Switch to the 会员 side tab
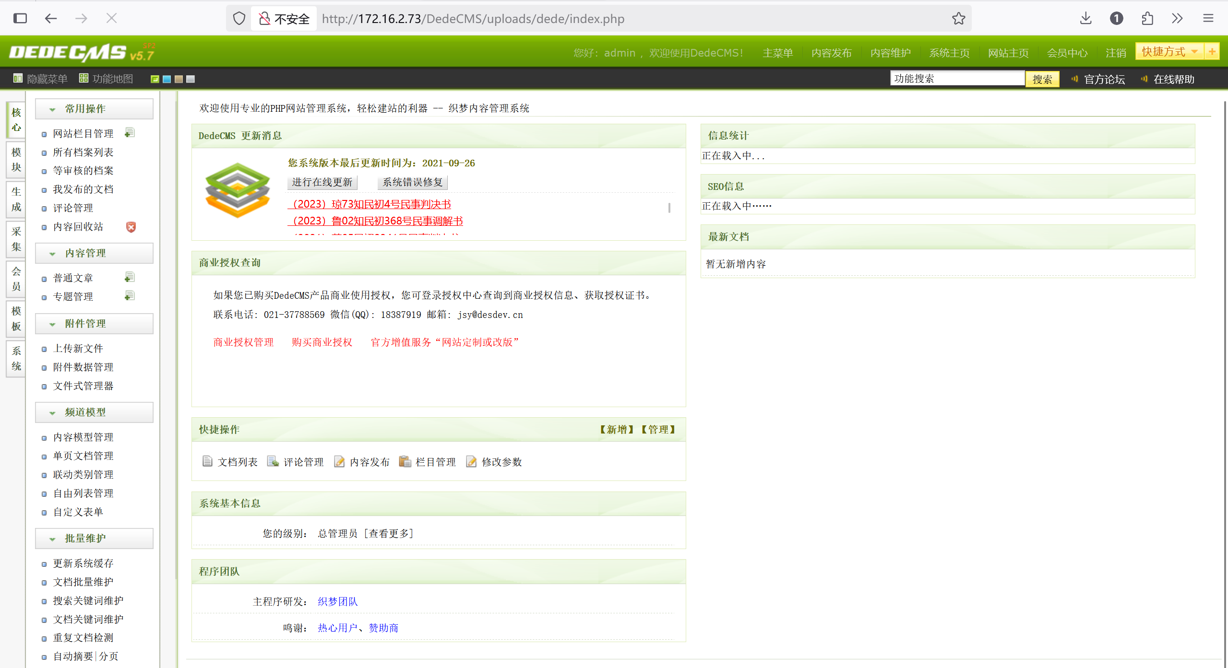This screenshot has width=1228, height=668. 16,279
